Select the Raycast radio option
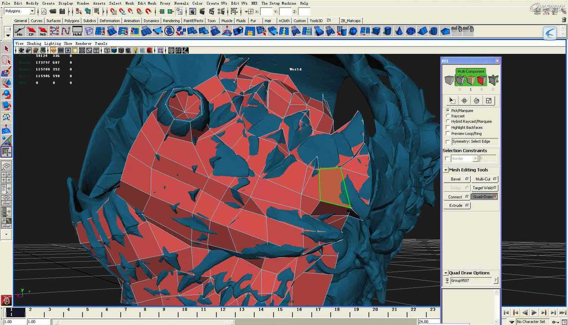This screenshot has height=325, width=568. pyautogui.click(x=448, y=116)
